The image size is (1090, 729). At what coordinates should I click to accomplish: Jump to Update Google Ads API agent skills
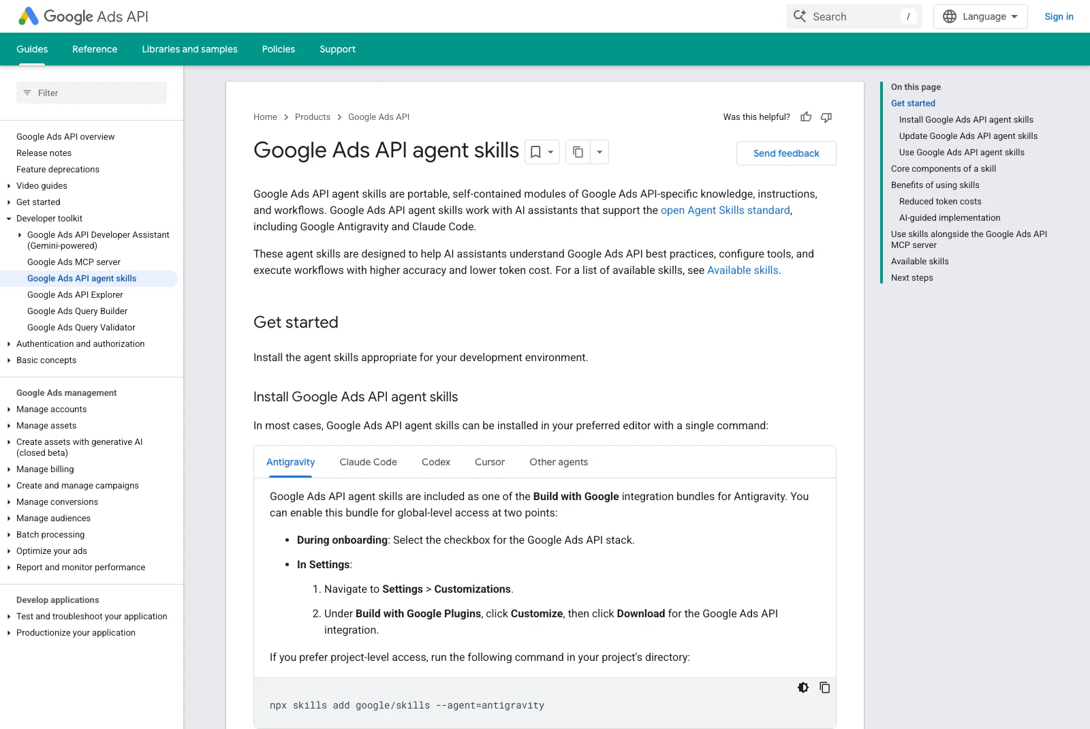point(968,136)
